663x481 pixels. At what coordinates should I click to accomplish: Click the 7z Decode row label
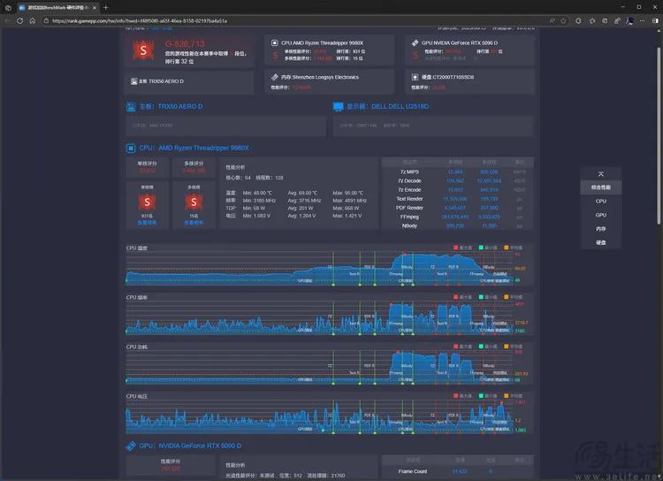(409, 181)
